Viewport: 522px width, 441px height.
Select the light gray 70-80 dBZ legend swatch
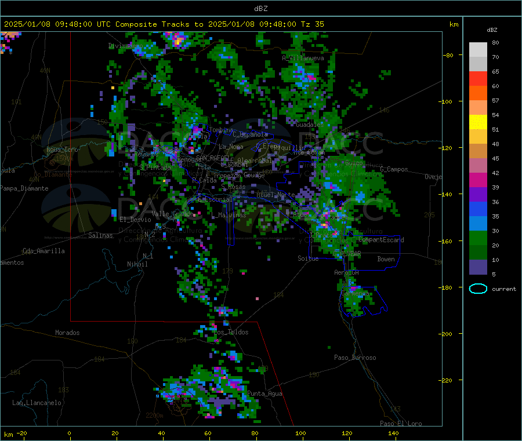(478, 50)
